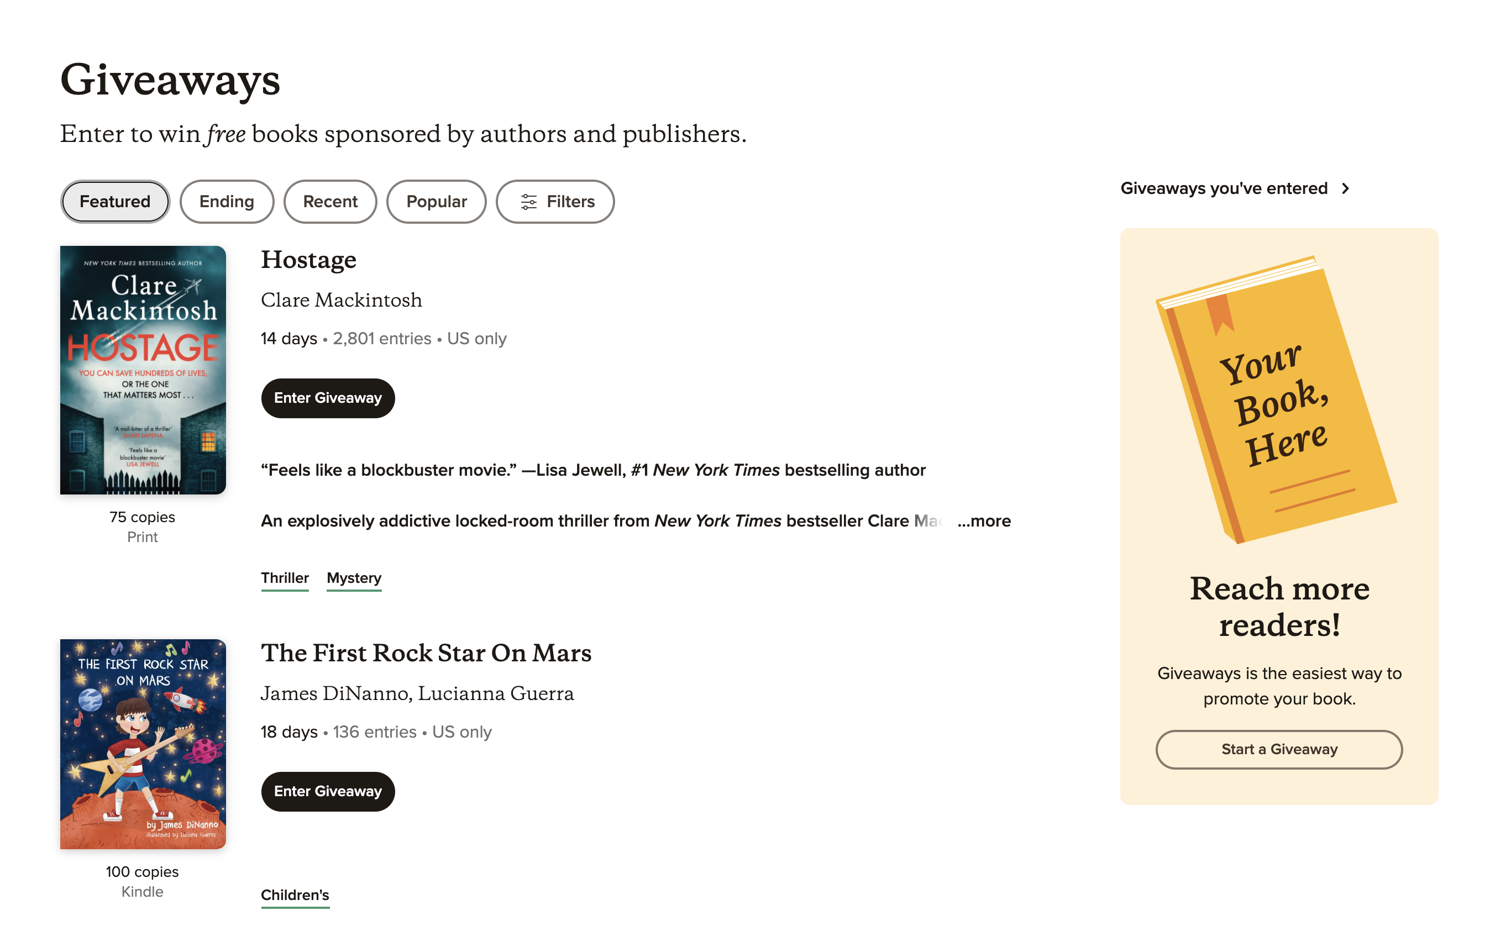Viewport: 1490px width, 926px height.
Task: Open the Mystery genre link
Action: tap(354, 577)
